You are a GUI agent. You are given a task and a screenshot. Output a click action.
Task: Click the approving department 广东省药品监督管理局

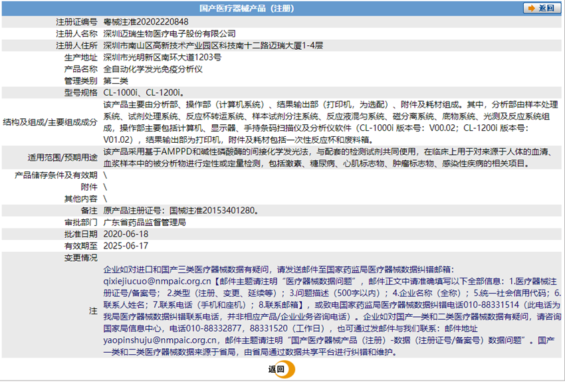pos(144,222)
